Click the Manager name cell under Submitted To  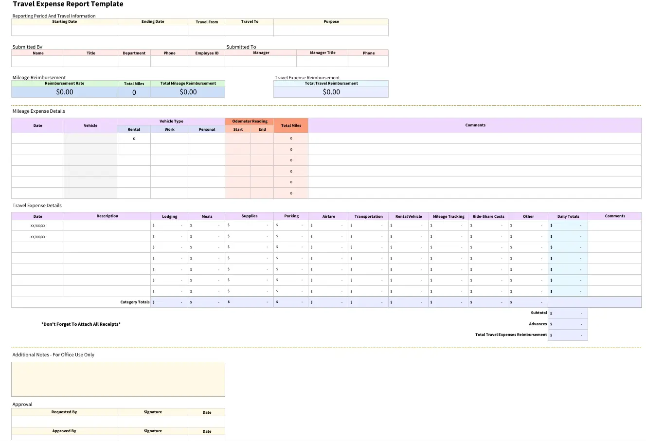coord(261,61)
